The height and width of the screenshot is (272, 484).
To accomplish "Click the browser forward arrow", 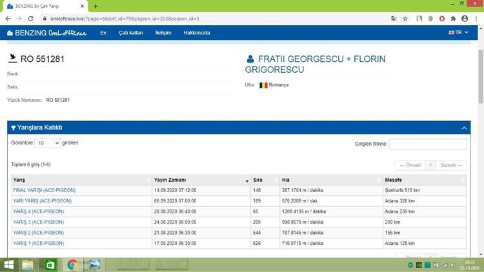I will (19, 19).
